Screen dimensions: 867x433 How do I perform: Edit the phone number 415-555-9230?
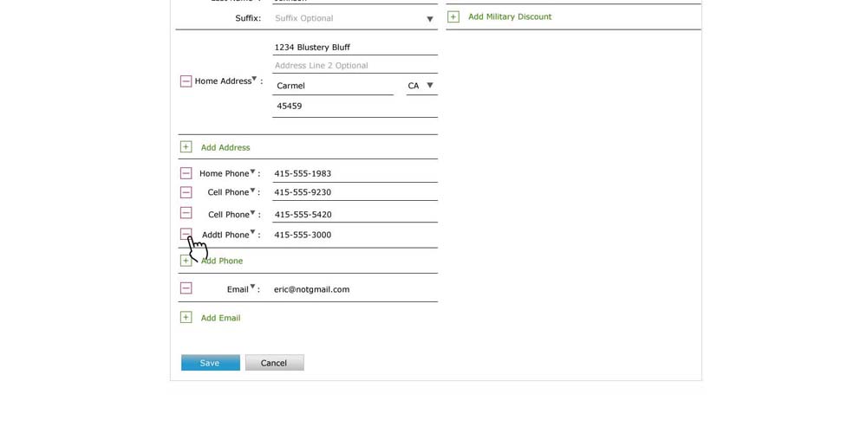click(x=355, y=192)
